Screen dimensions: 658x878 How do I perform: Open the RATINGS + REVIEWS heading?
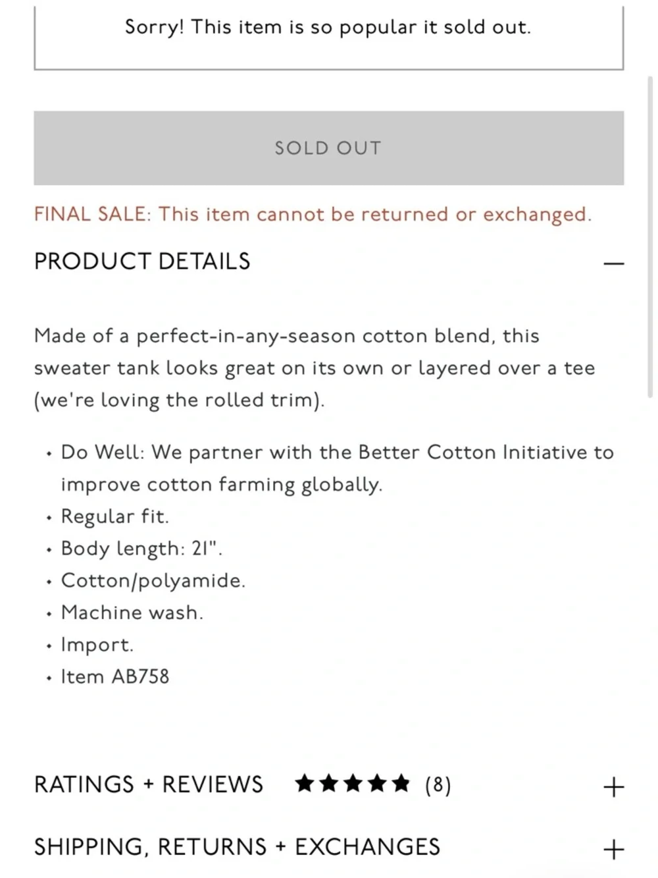point(149,784)
